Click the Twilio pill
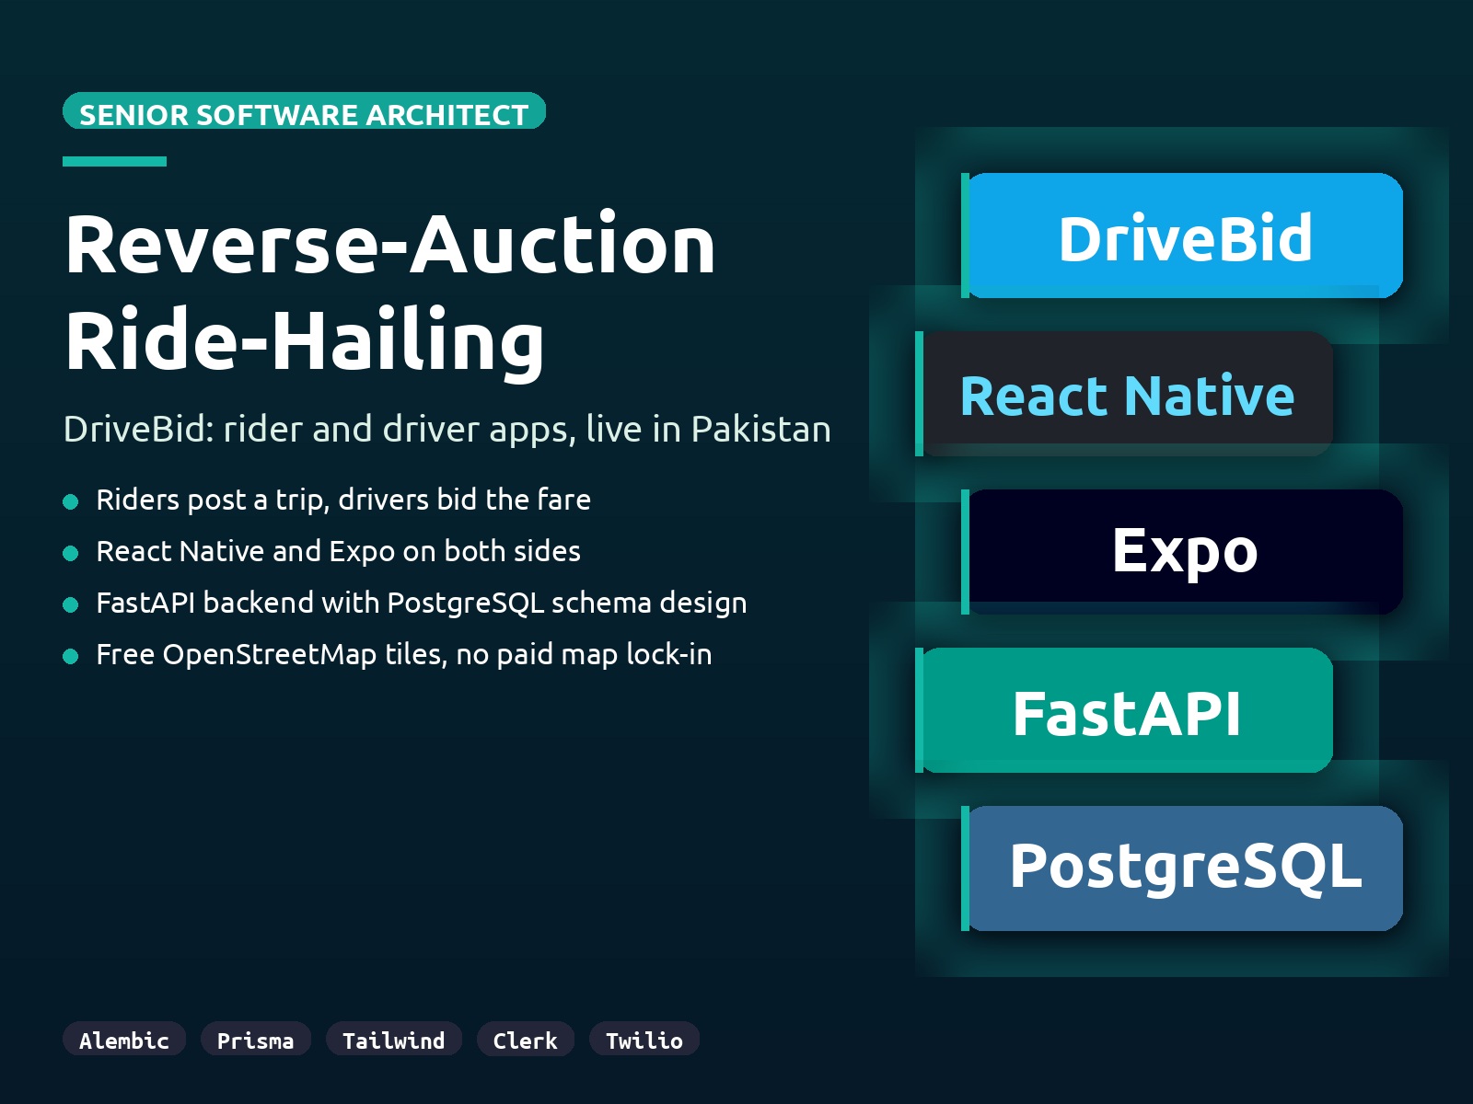 click(644, 1041)
